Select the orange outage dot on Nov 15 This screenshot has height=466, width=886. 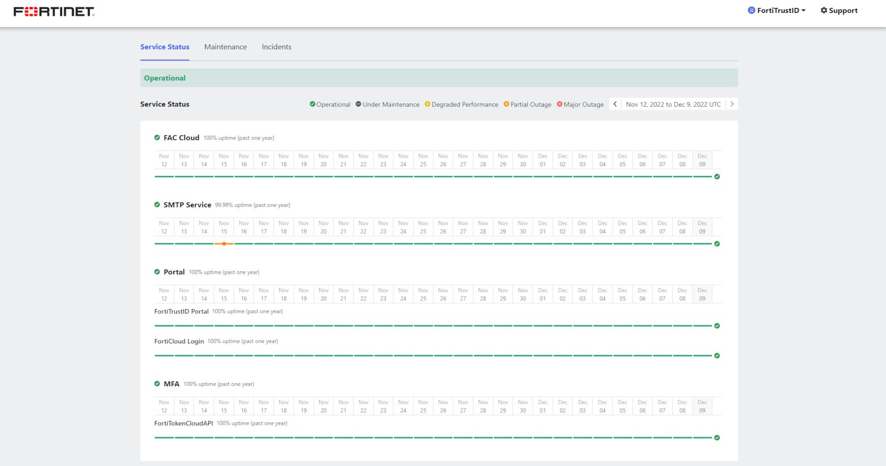[224, 243]
